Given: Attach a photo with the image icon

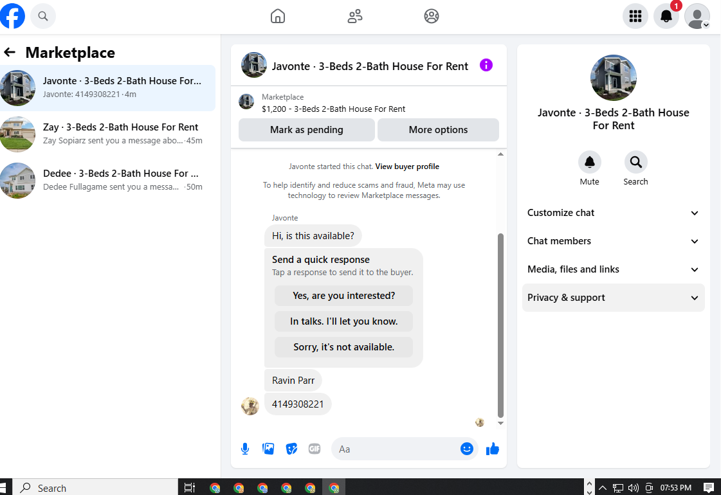Looking at the screenshot, I should coord(268,449).
